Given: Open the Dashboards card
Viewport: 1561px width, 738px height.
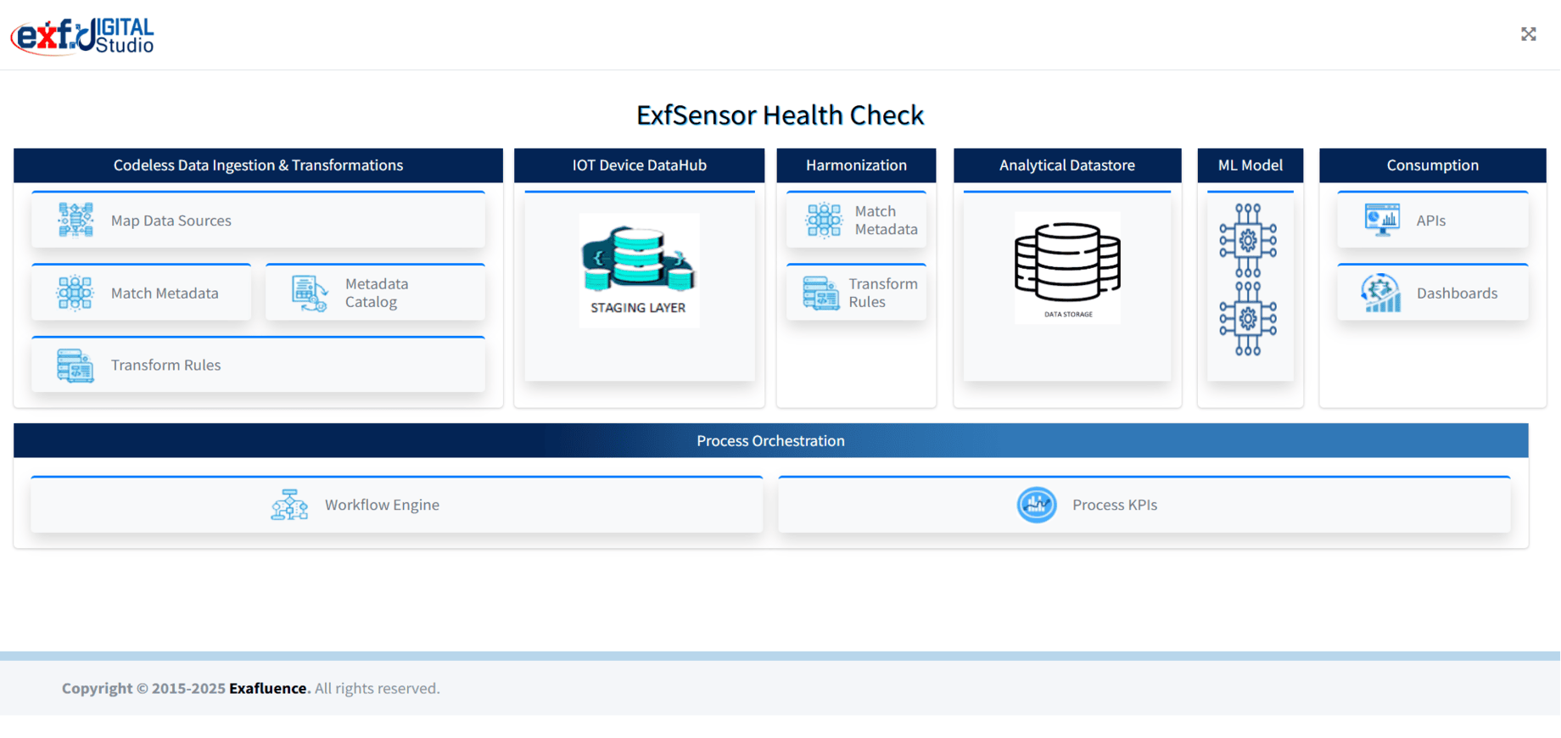Looking at the screenshot, I should click(x=1433, y=293).
